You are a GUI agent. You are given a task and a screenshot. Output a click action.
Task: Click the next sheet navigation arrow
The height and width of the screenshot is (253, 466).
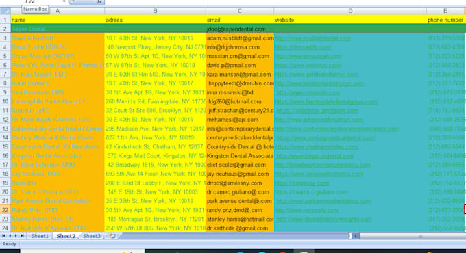tap(16, 236)
